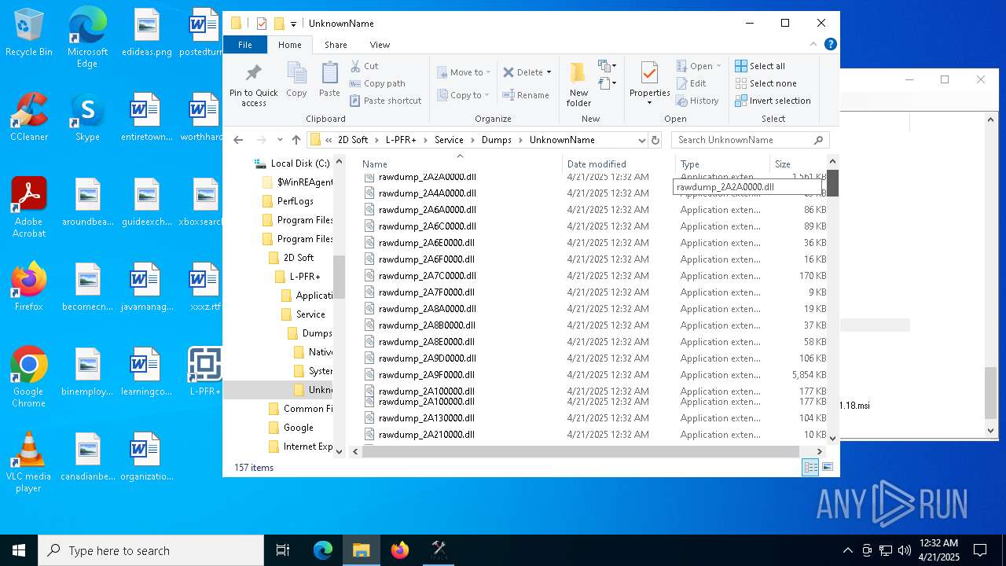The image size is (1006, 566).
Task: Go up one folder level arrow
Action: coord(296,140)
